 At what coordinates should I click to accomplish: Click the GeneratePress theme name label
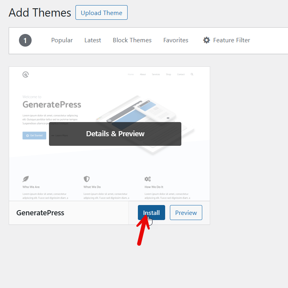click(x=40, y=213)
